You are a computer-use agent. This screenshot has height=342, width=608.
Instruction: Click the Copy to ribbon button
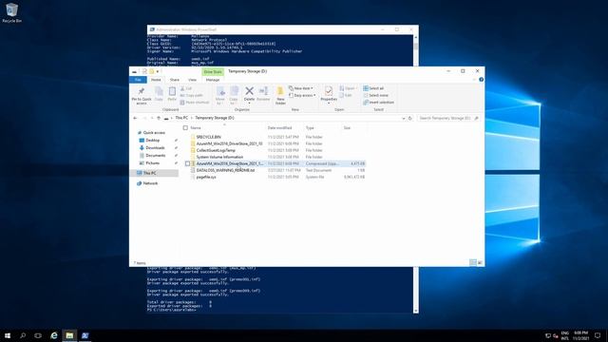[x=234, y=95]
